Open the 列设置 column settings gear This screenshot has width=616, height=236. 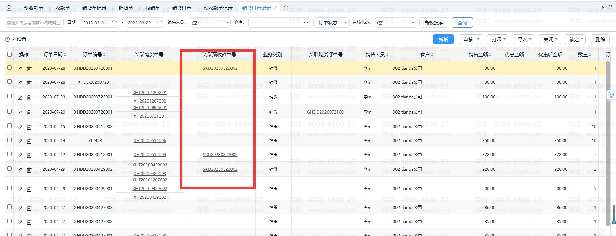click(x=8, y=39)
